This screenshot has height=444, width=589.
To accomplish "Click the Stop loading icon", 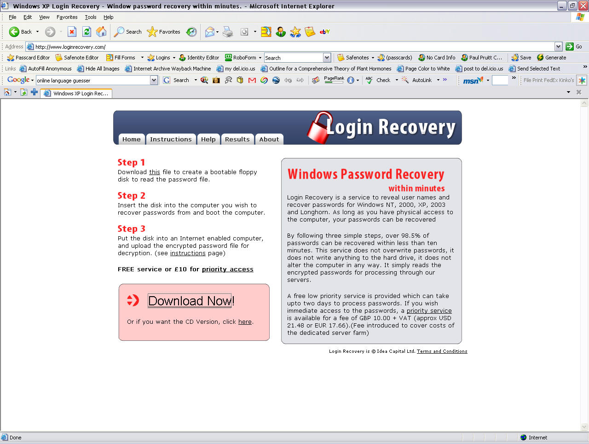I will coord(72,32).
